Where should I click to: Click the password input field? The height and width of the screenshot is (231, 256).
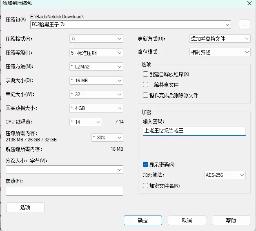pos(194,131)
